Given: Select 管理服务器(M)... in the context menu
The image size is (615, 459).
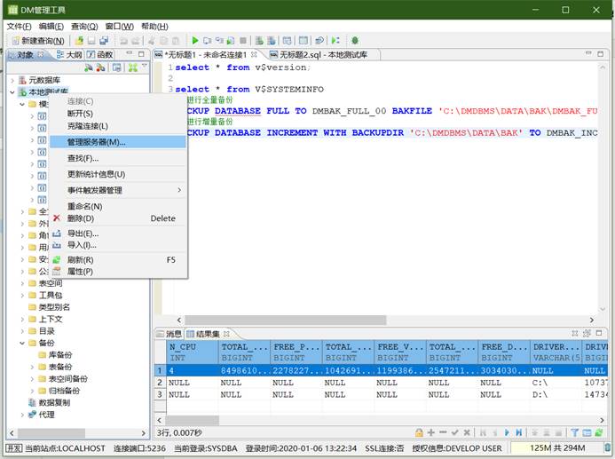Looking at the screenshot, I should [97, 142].
